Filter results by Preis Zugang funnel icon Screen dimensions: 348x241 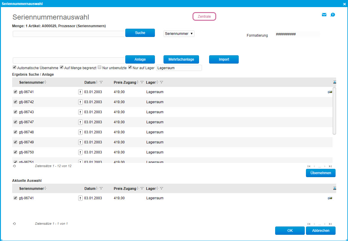point(142,82)
